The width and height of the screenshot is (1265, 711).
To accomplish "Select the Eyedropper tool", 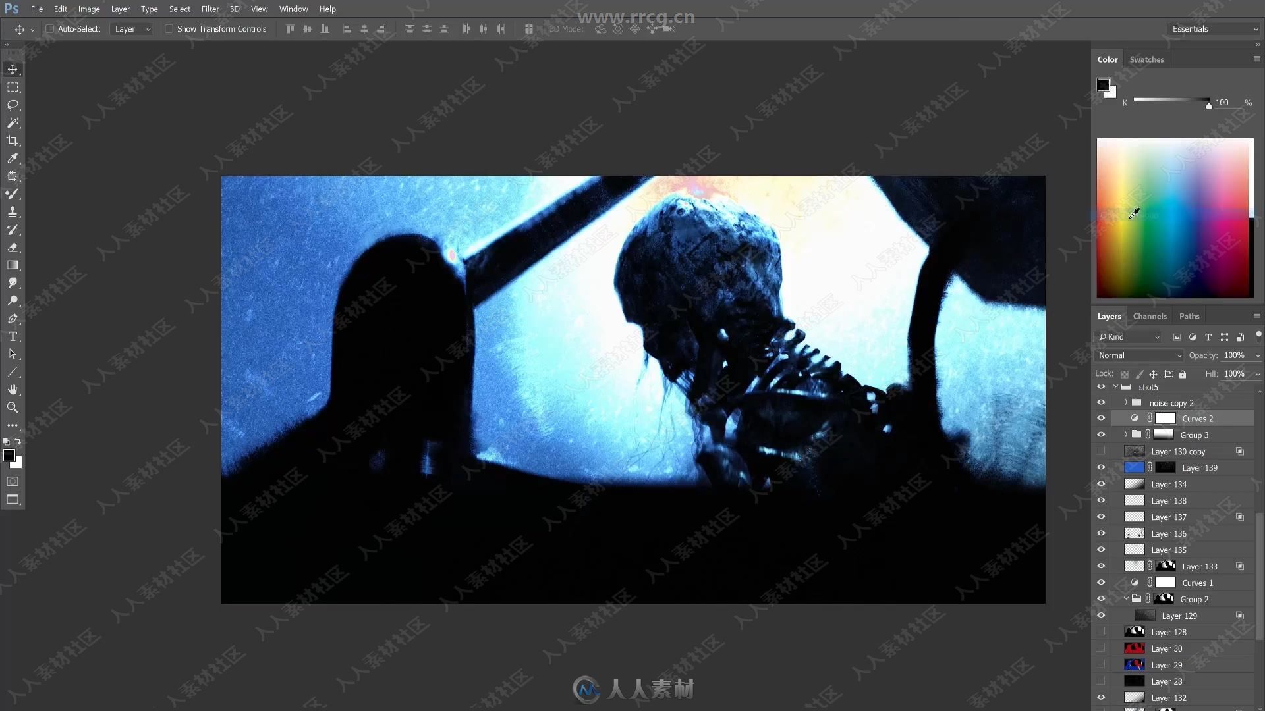I will click(12, 157).
